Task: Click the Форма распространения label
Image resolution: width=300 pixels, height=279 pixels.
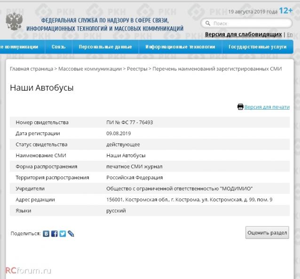Action: [x=47, y=167]
